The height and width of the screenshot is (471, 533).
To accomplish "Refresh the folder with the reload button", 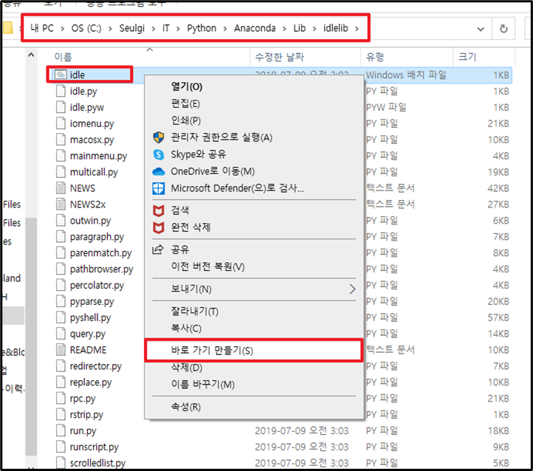I will [503, 29].
